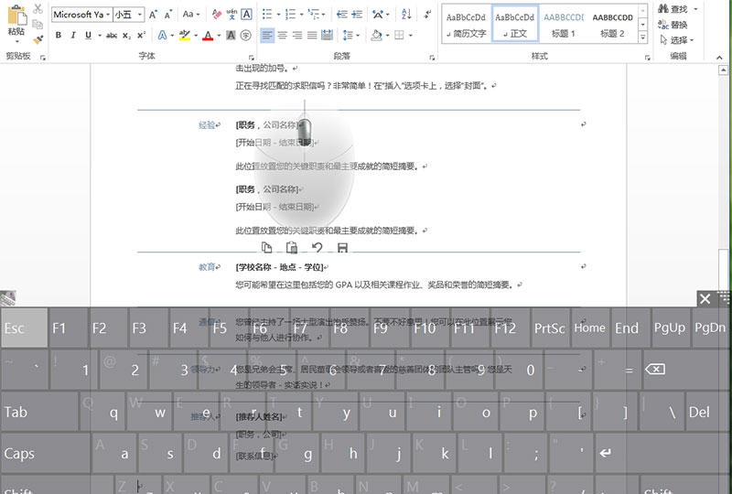Open the bullet list dropdown arrow
The height and width of the screenshot is (494, 732).
[x=278, y=15]
